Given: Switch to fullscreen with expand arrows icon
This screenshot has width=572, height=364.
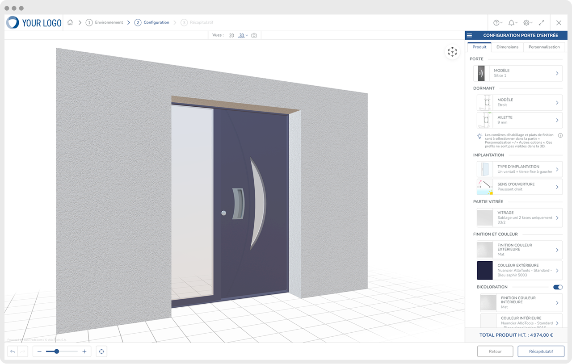Looking at the screenshot, I should tap(542, 23).
